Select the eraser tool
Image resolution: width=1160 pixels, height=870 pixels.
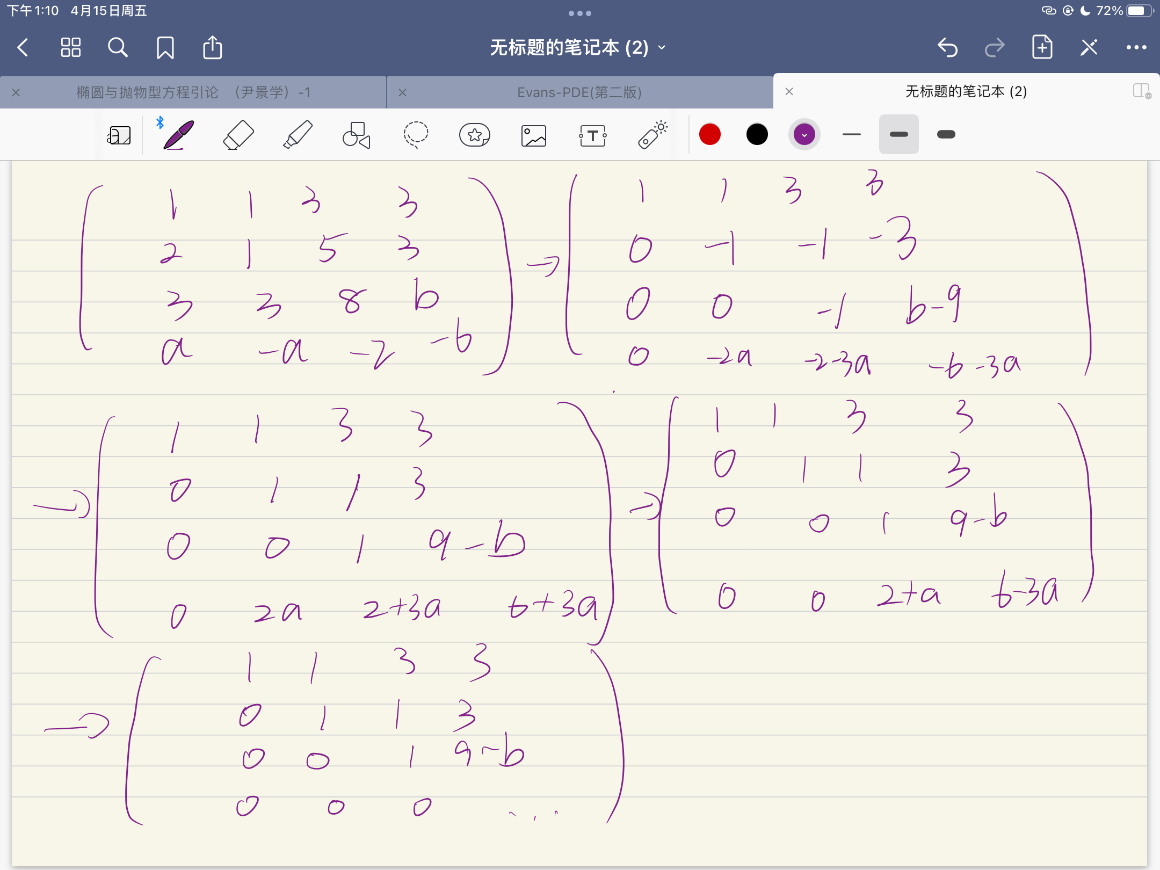pos(238,135)
